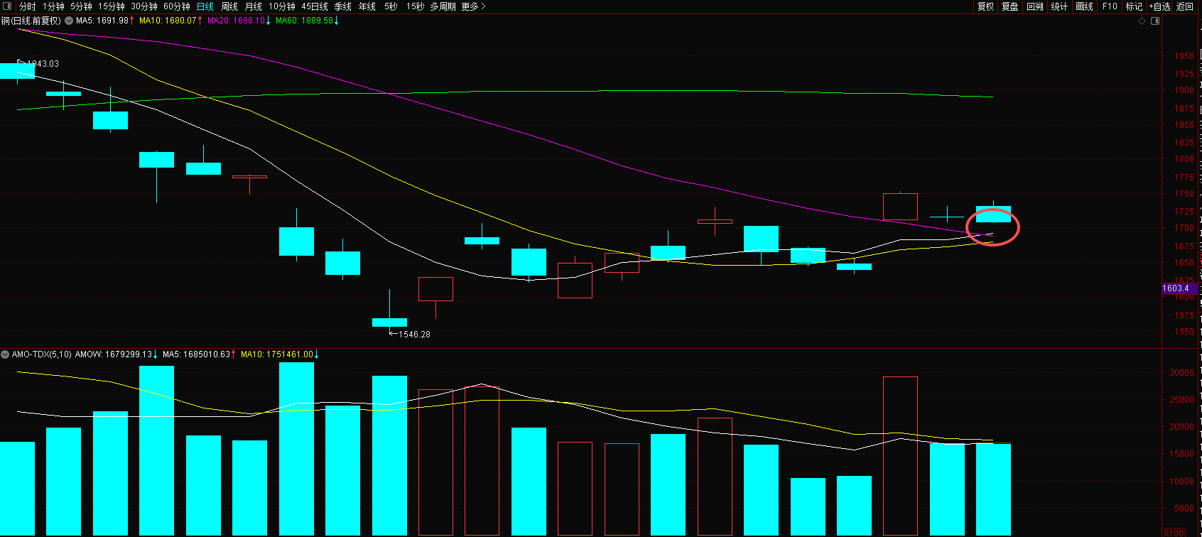Click the 返回 back button

click(x=1185, y=6)
